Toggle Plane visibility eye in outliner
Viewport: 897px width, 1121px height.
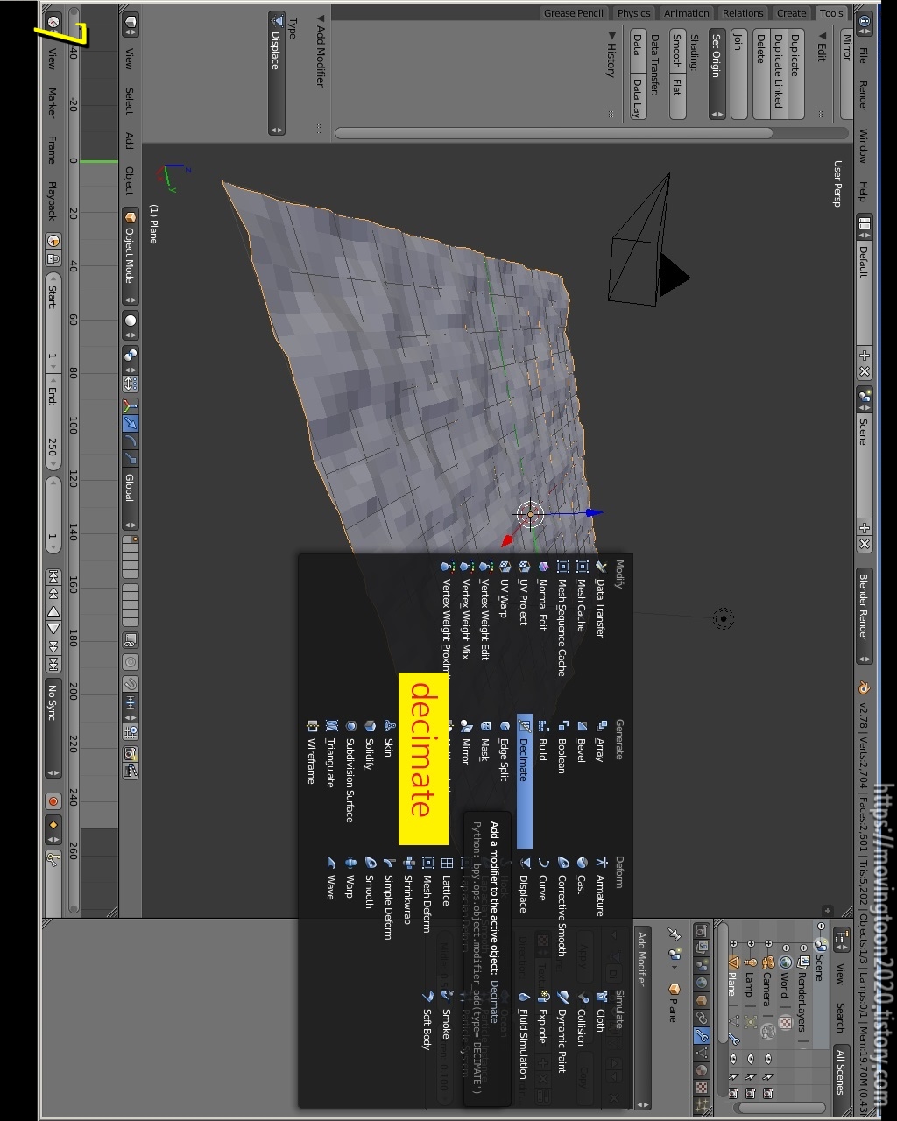point(733,1059)
